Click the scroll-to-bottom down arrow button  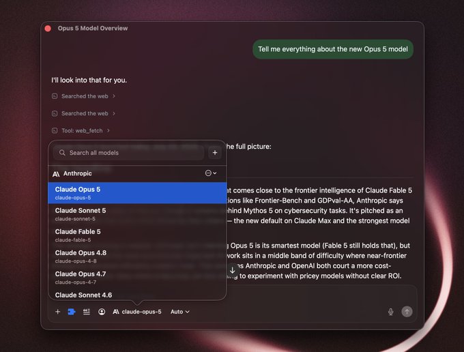pyautogui.click(x=233, y=270)
